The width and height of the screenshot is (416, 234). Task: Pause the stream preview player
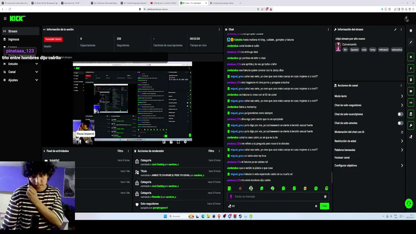coord(79,142)
